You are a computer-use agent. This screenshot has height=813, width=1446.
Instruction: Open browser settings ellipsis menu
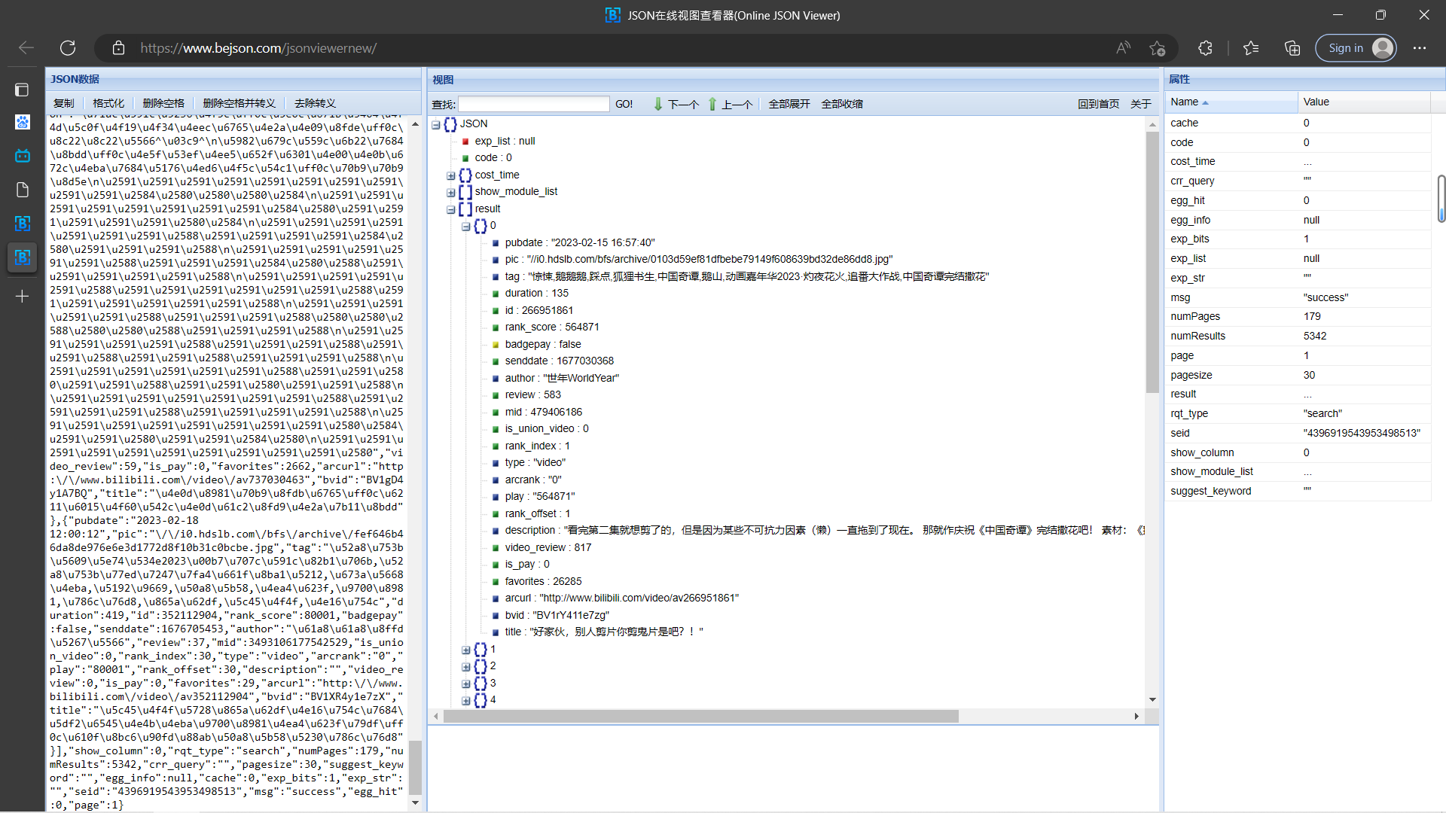click(1420, 48)
